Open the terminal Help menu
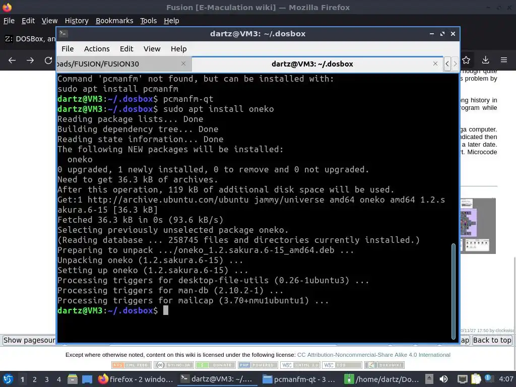The width and height of the screenshot is (516, 387). (x=179, y=49)
